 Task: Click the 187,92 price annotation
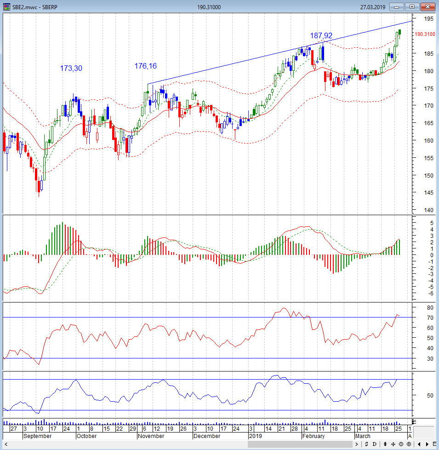321,35
